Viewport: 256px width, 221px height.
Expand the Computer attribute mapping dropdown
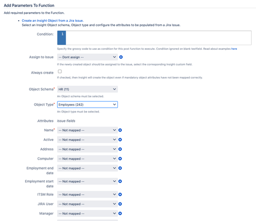point(87,158)
